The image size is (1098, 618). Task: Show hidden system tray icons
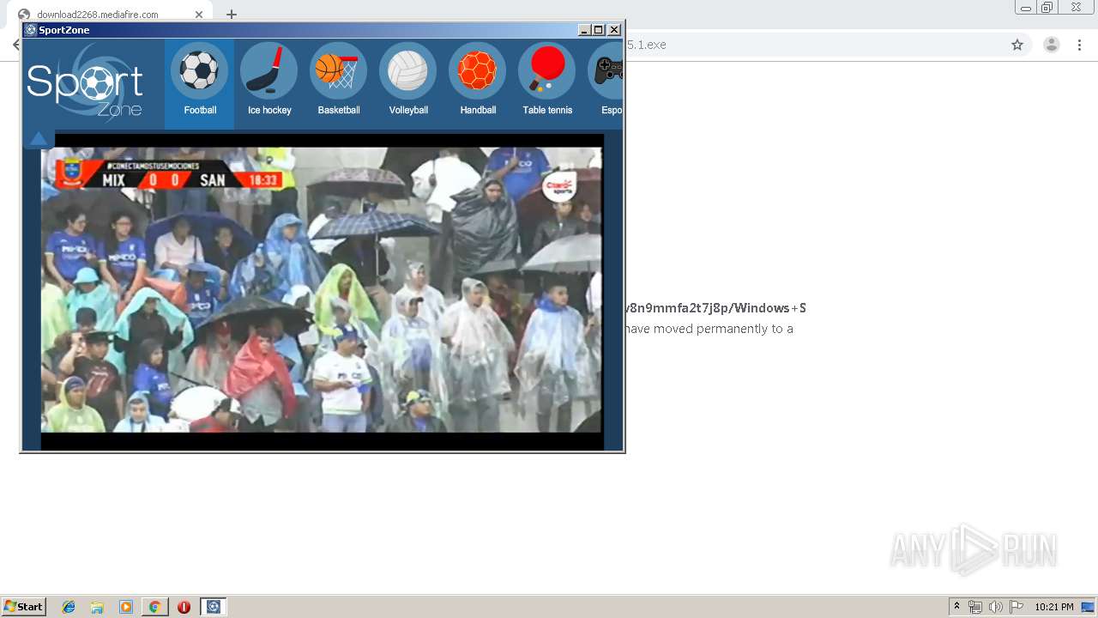tap(957, 607)
